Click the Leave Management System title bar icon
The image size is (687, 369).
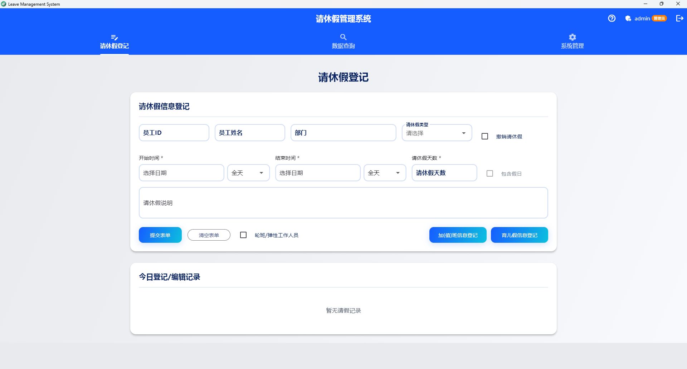(x=4, y=4)
